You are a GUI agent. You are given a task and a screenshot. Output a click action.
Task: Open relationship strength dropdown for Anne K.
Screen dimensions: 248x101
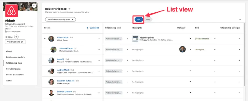tap(239, 60)
